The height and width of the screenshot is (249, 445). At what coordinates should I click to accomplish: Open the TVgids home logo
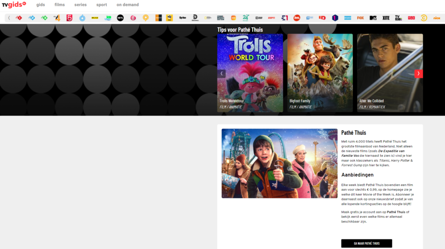pyautogui.click(x=14, y=4)
